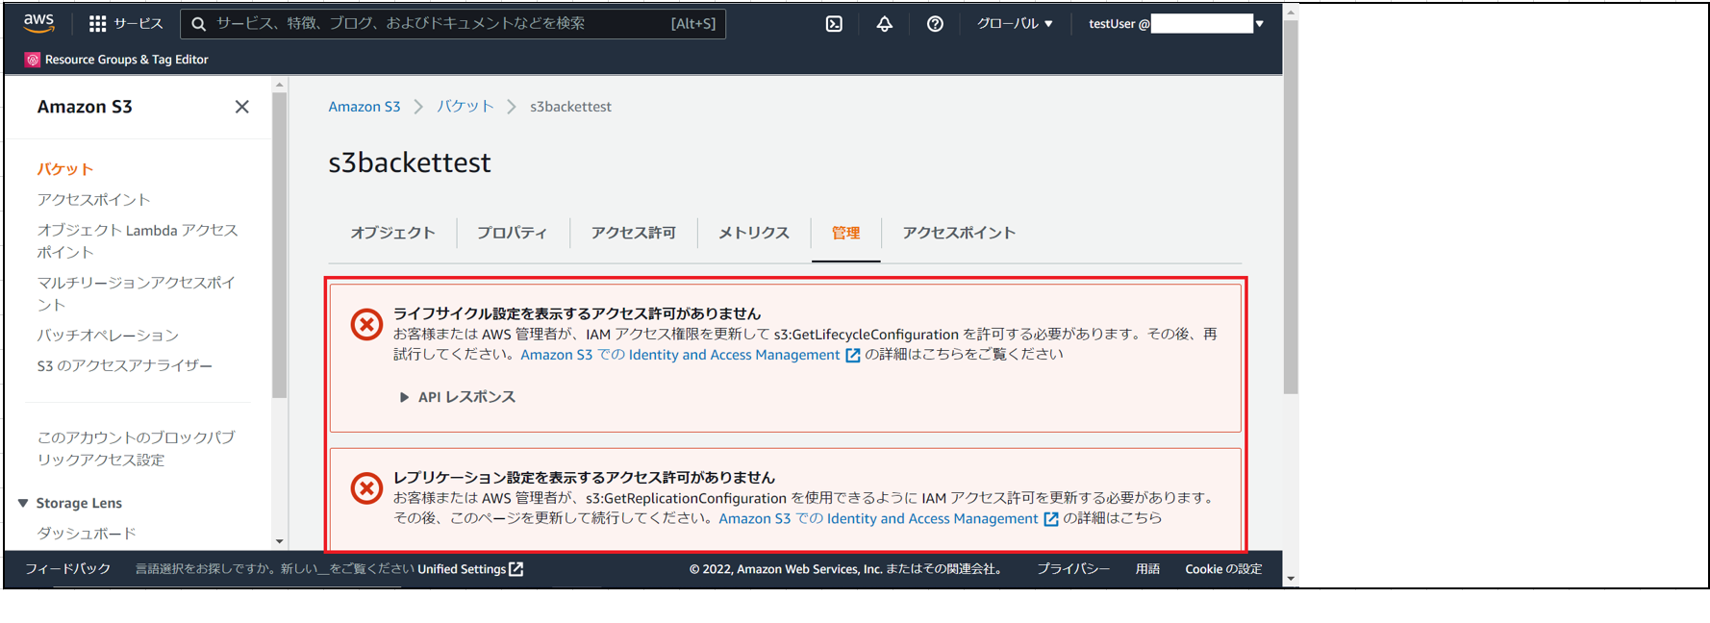
Task: Expand the API レスポンス section
Action: pos(458,397)
